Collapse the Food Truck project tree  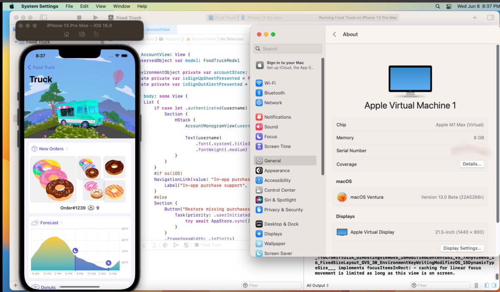[x=17, y=42]
